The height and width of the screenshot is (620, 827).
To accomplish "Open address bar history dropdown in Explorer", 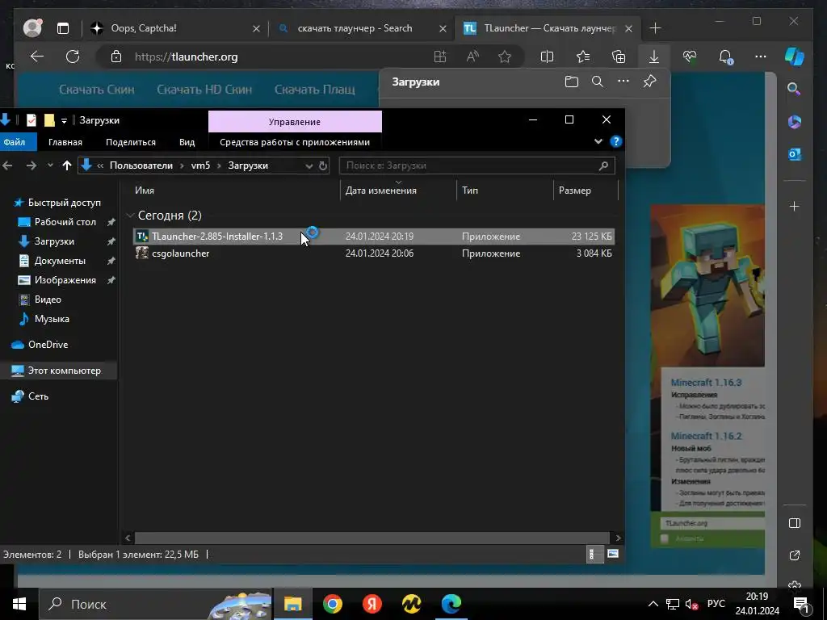I will [x=309, y=166].
